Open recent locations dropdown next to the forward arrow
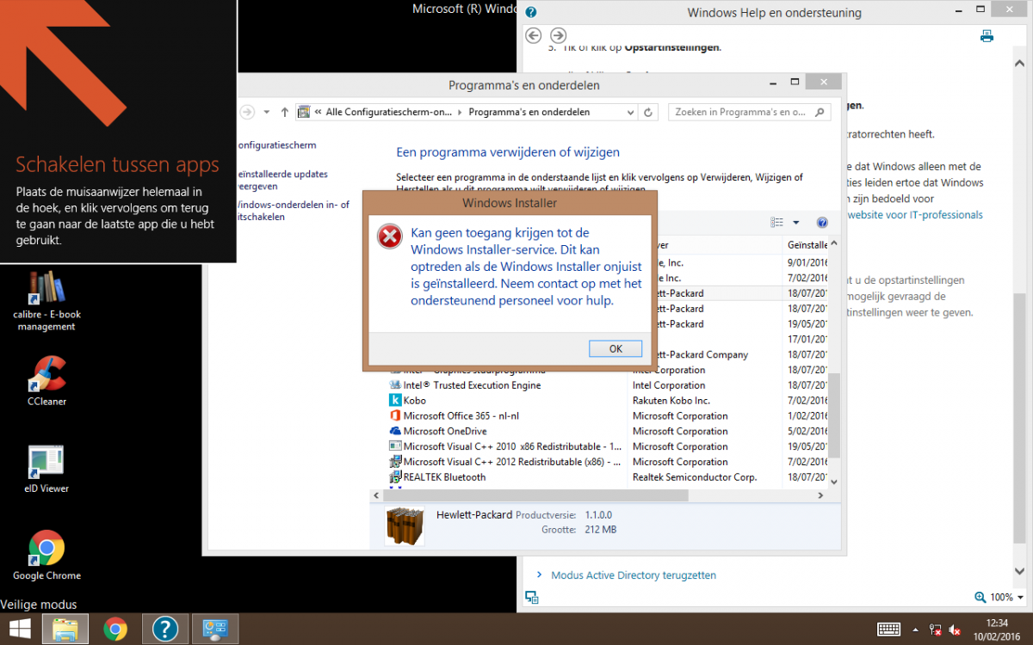Image resolution: width=1033 pixels, height=645 pixels. click(267, 112)
